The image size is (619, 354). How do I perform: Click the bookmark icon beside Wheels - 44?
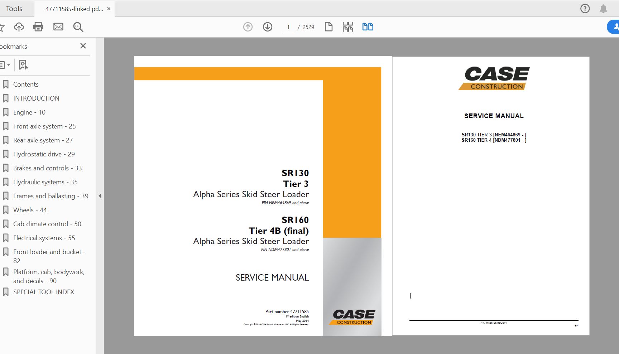coord(6,210)
